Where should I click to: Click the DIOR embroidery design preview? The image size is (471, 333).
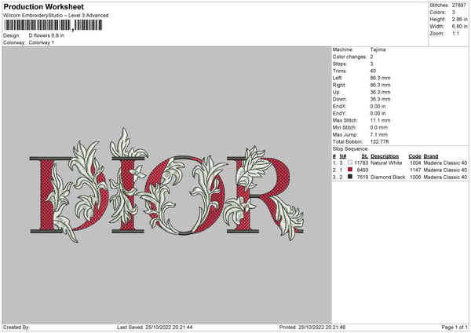pyautogui.click(x=166, y=185)
